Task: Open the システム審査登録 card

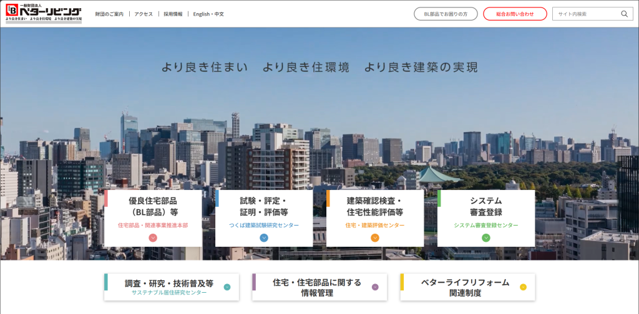Action: [486, 207]
